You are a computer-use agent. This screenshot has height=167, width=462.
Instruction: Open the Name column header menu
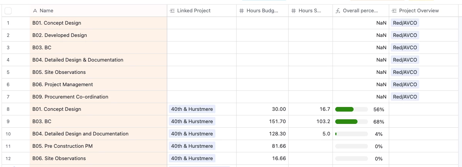tap(98, 11)
